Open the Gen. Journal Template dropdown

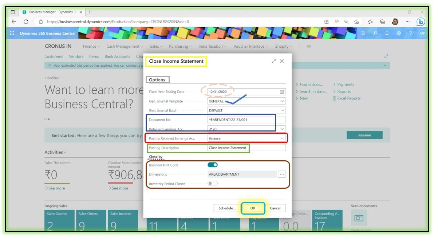282,101
